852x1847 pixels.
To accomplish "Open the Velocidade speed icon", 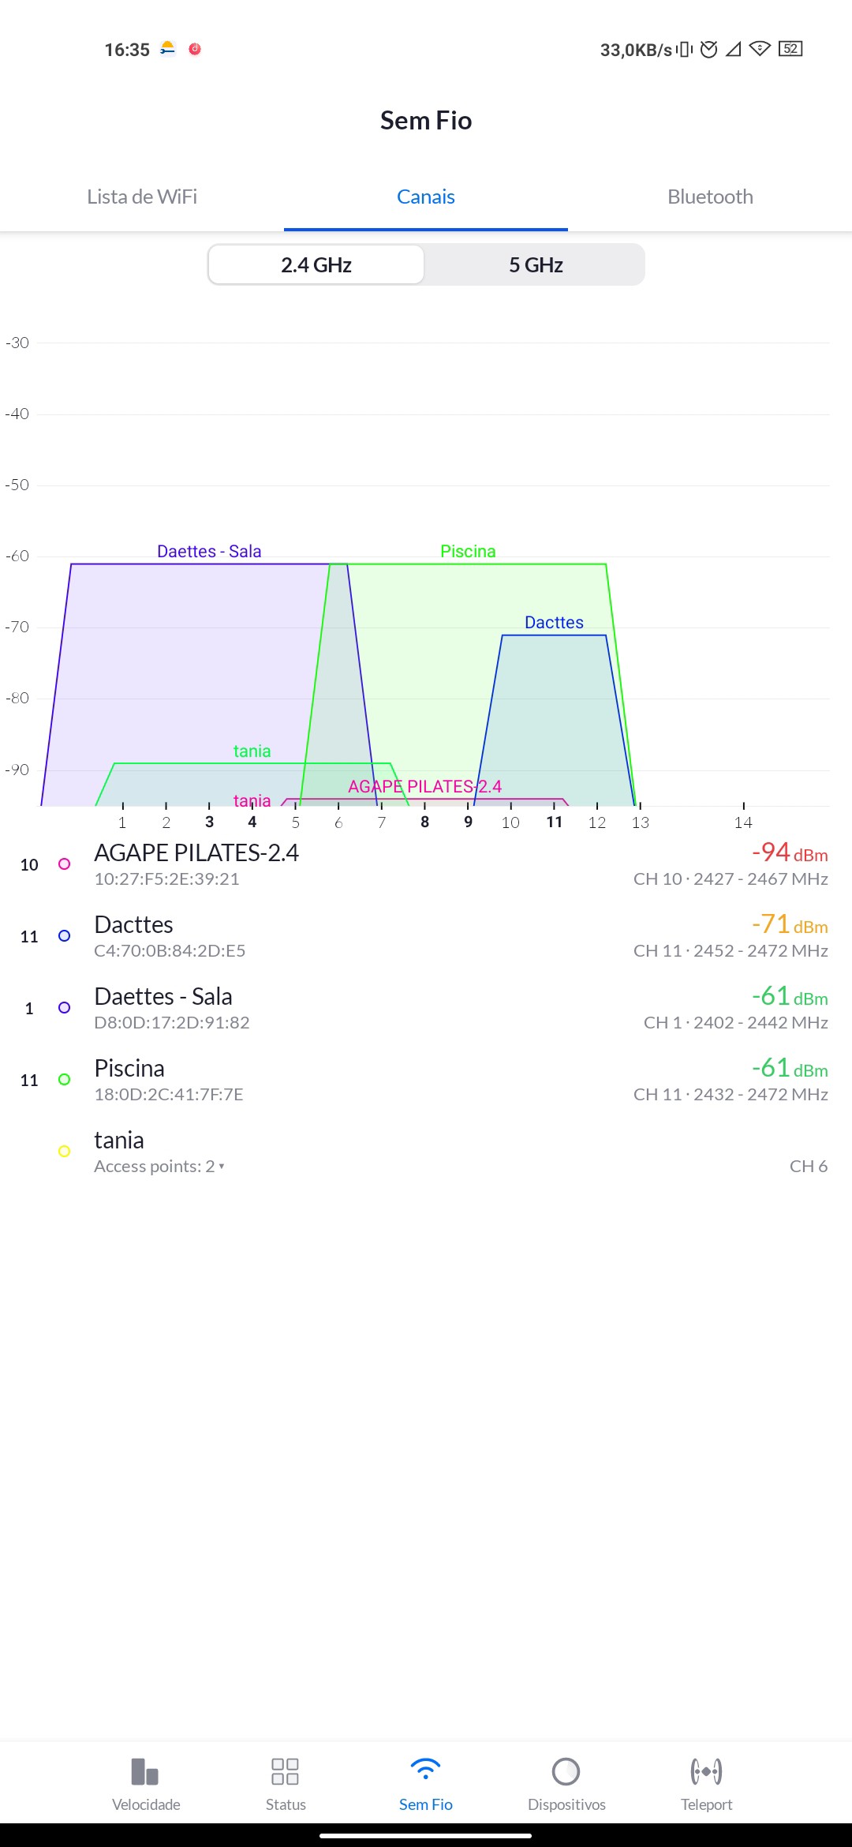I will tap(146, 1772).
